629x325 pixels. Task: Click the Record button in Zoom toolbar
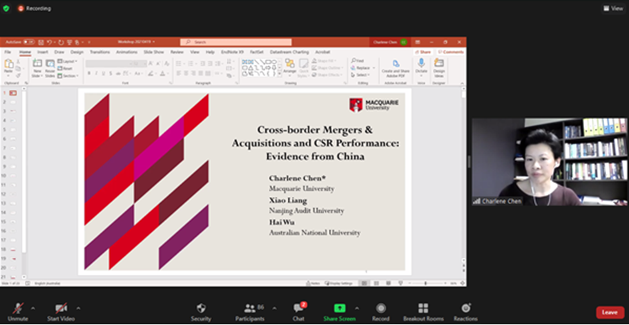(381, 308)
